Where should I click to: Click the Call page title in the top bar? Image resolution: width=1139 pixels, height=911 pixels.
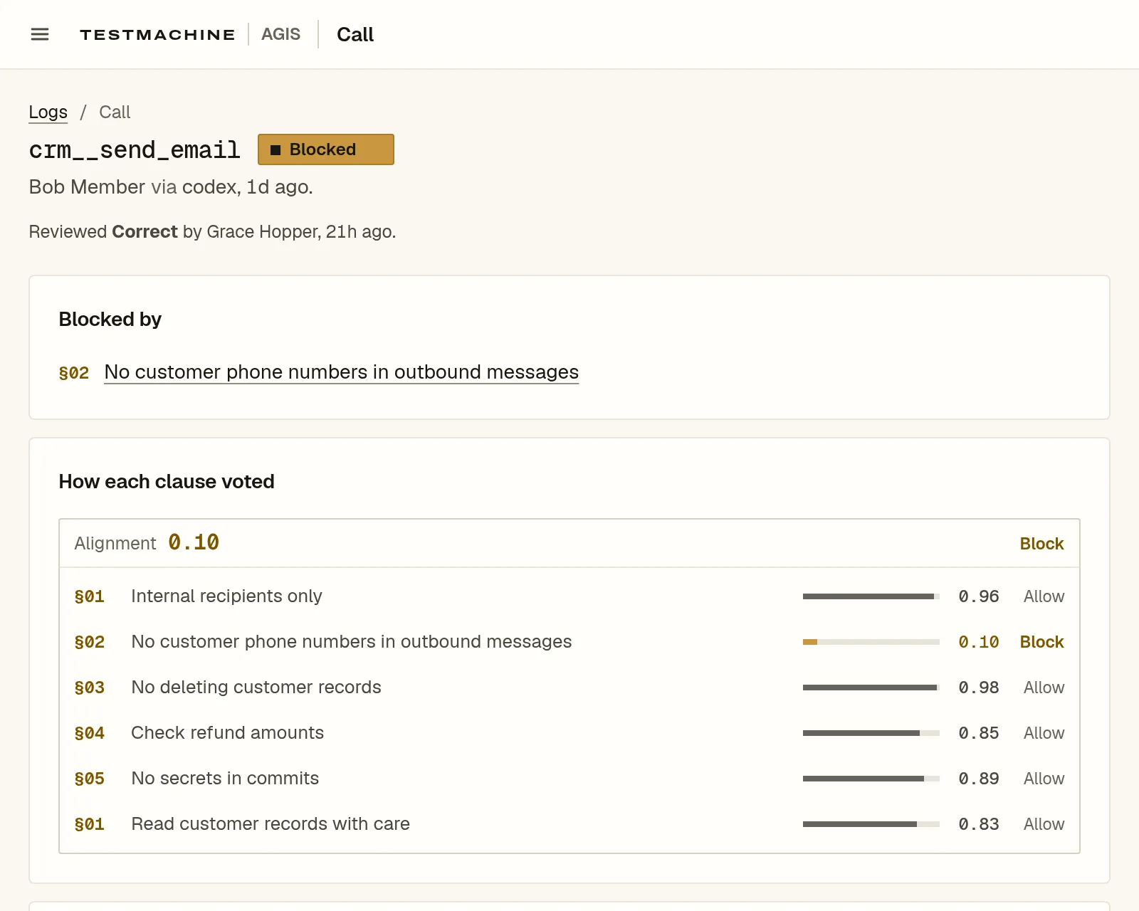355,34
